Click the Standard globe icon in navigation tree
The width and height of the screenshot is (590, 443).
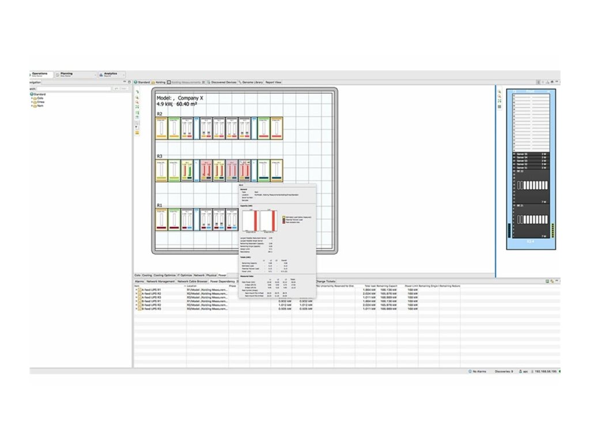(x=32, y=94)
